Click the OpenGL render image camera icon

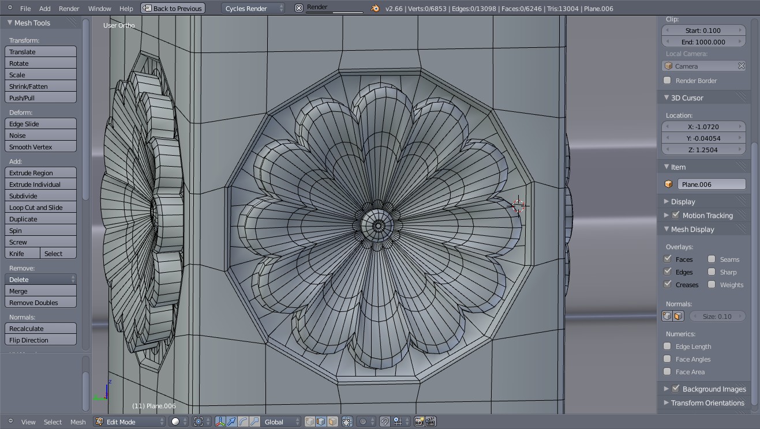pyautogui.click(x=420, y=422)
